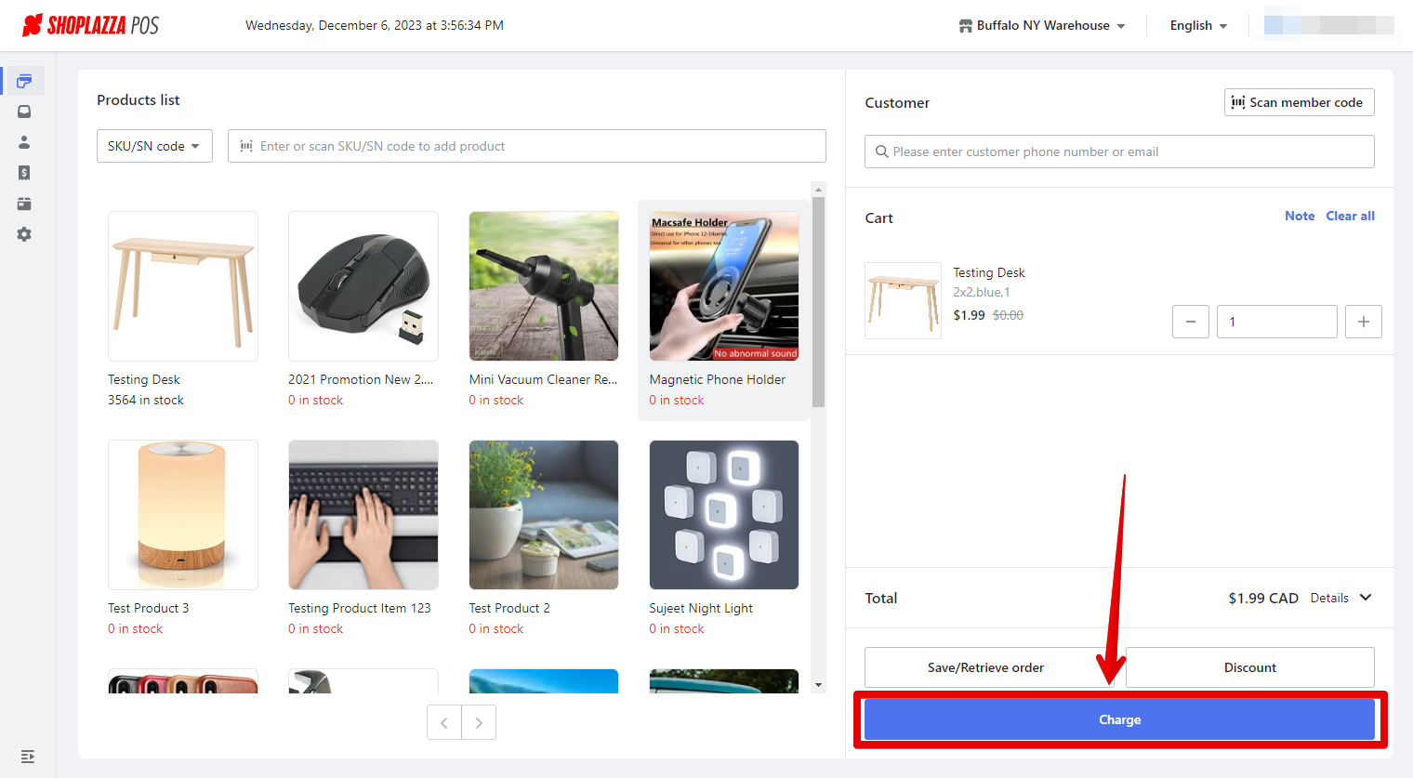Click the '$1.99 CAD' total amount

pyautogui.click(x=1263, y=598)
